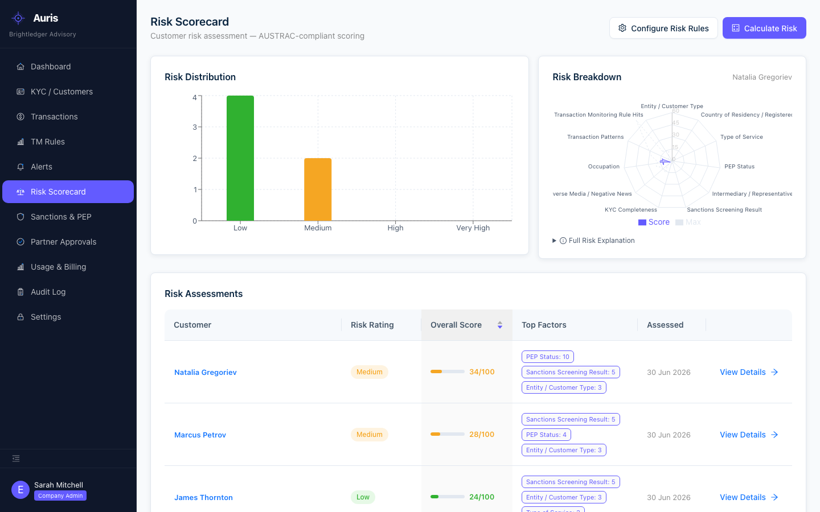This screenshot has height=512, width=820.
Task: Click Marcus Petrov's 'Entity / Customer Type: 3' tag
Action: (x=564, y=450)
